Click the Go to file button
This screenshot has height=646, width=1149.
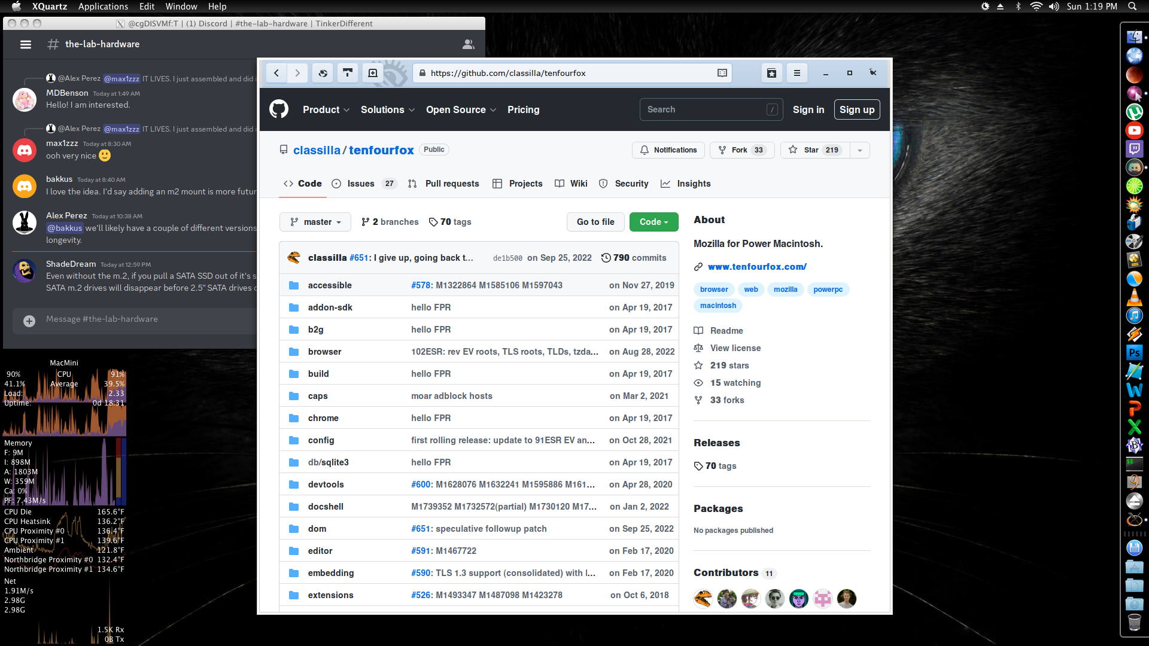(x=595, y=222)
